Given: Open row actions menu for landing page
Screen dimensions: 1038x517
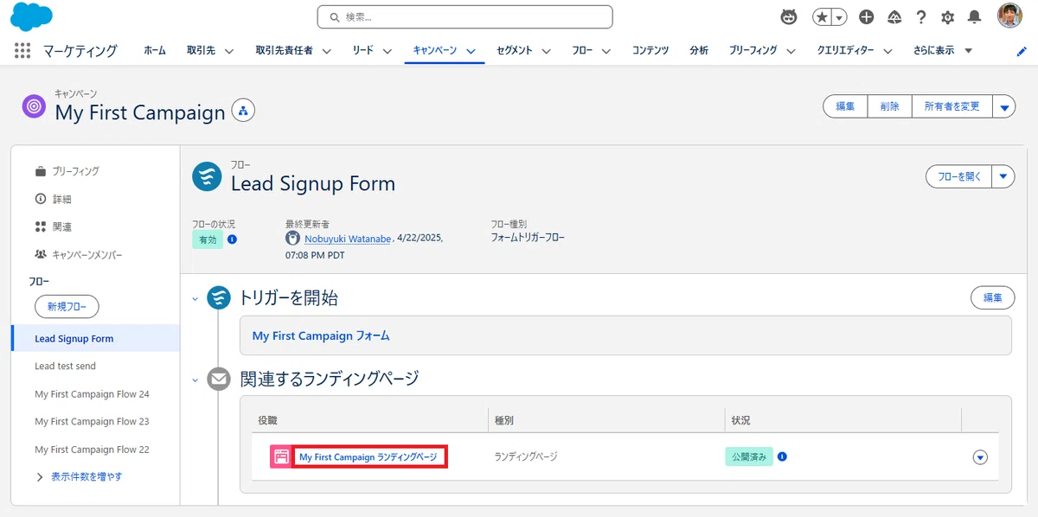Looking at the screenshot, I should [980, 457].
